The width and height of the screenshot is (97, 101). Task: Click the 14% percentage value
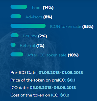pos(48,8)
